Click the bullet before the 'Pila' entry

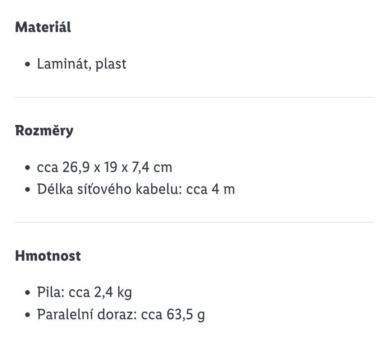28,293
